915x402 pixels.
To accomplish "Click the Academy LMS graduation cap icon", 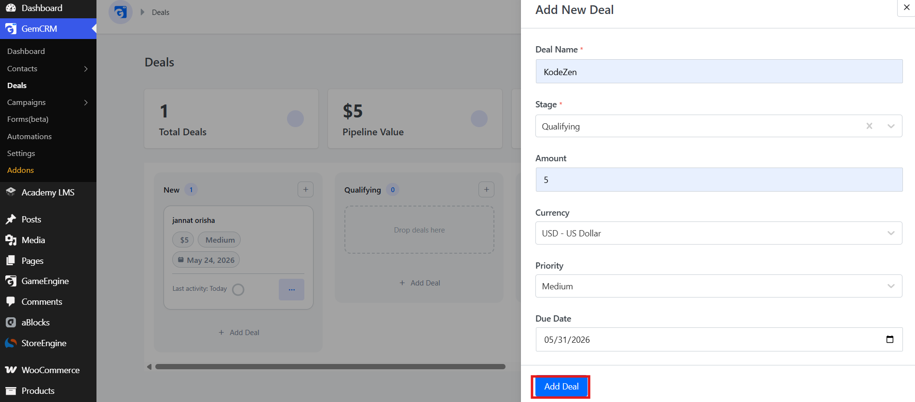I will (x=11, y=192).
